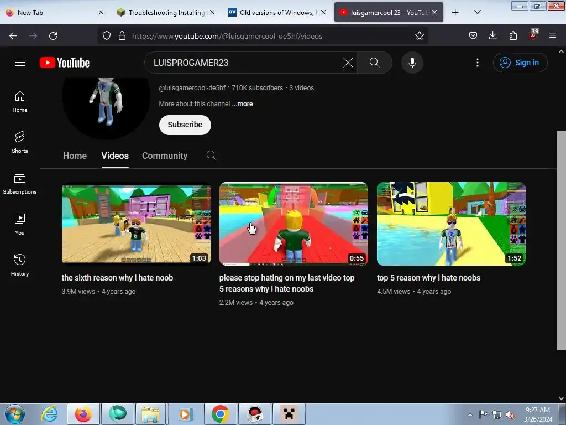Open History in the sidebar

20,265
